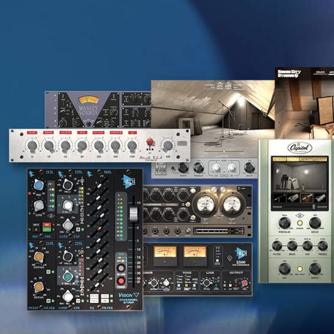Click the VU meter select button on API 2500
This screenshot has width=334, height=334.
pyautogui.click(x=217, y=260)
